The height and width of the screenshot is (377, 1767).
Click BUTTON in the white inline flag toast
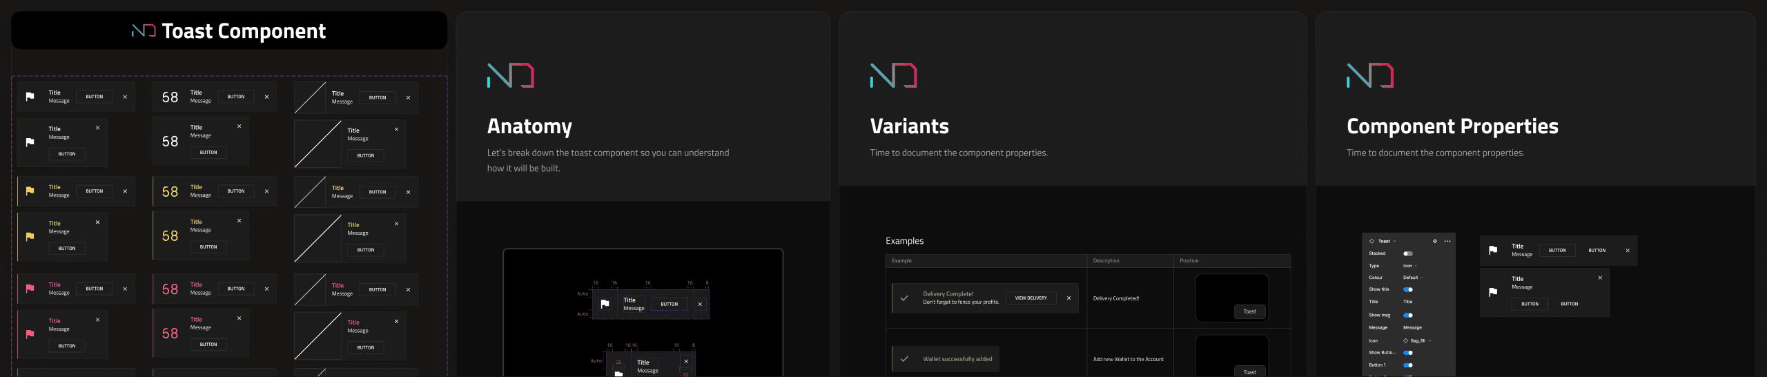(95, 97)
